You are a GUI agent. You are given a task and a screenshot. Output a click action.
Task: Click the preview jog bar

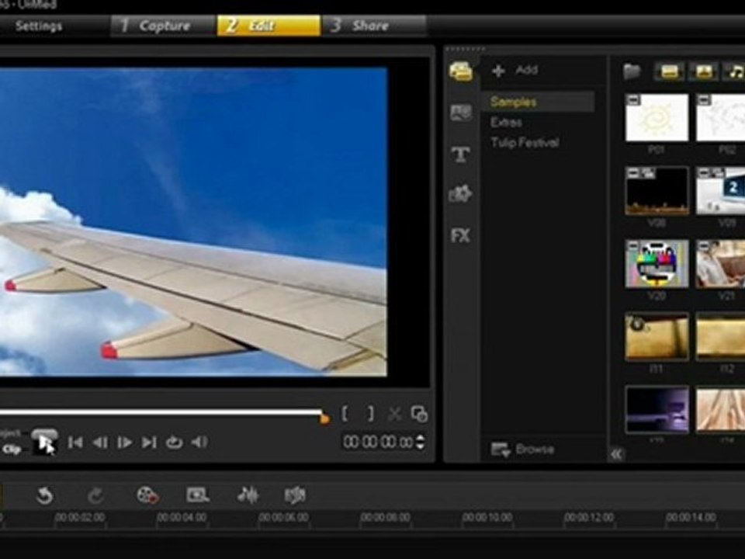pyautogui.click(x=161, y=411)
